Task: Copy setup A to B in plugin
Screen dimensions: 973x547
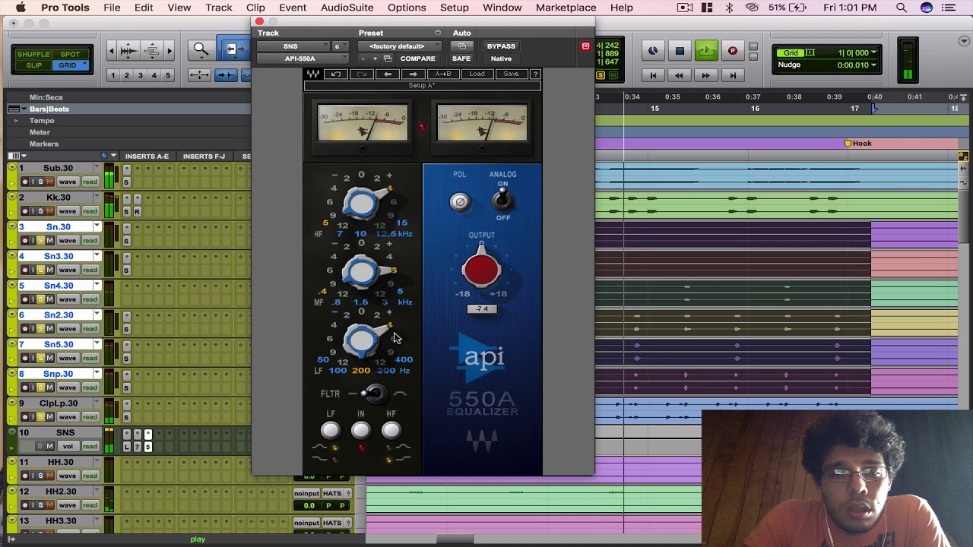Action: pos(444,74)
